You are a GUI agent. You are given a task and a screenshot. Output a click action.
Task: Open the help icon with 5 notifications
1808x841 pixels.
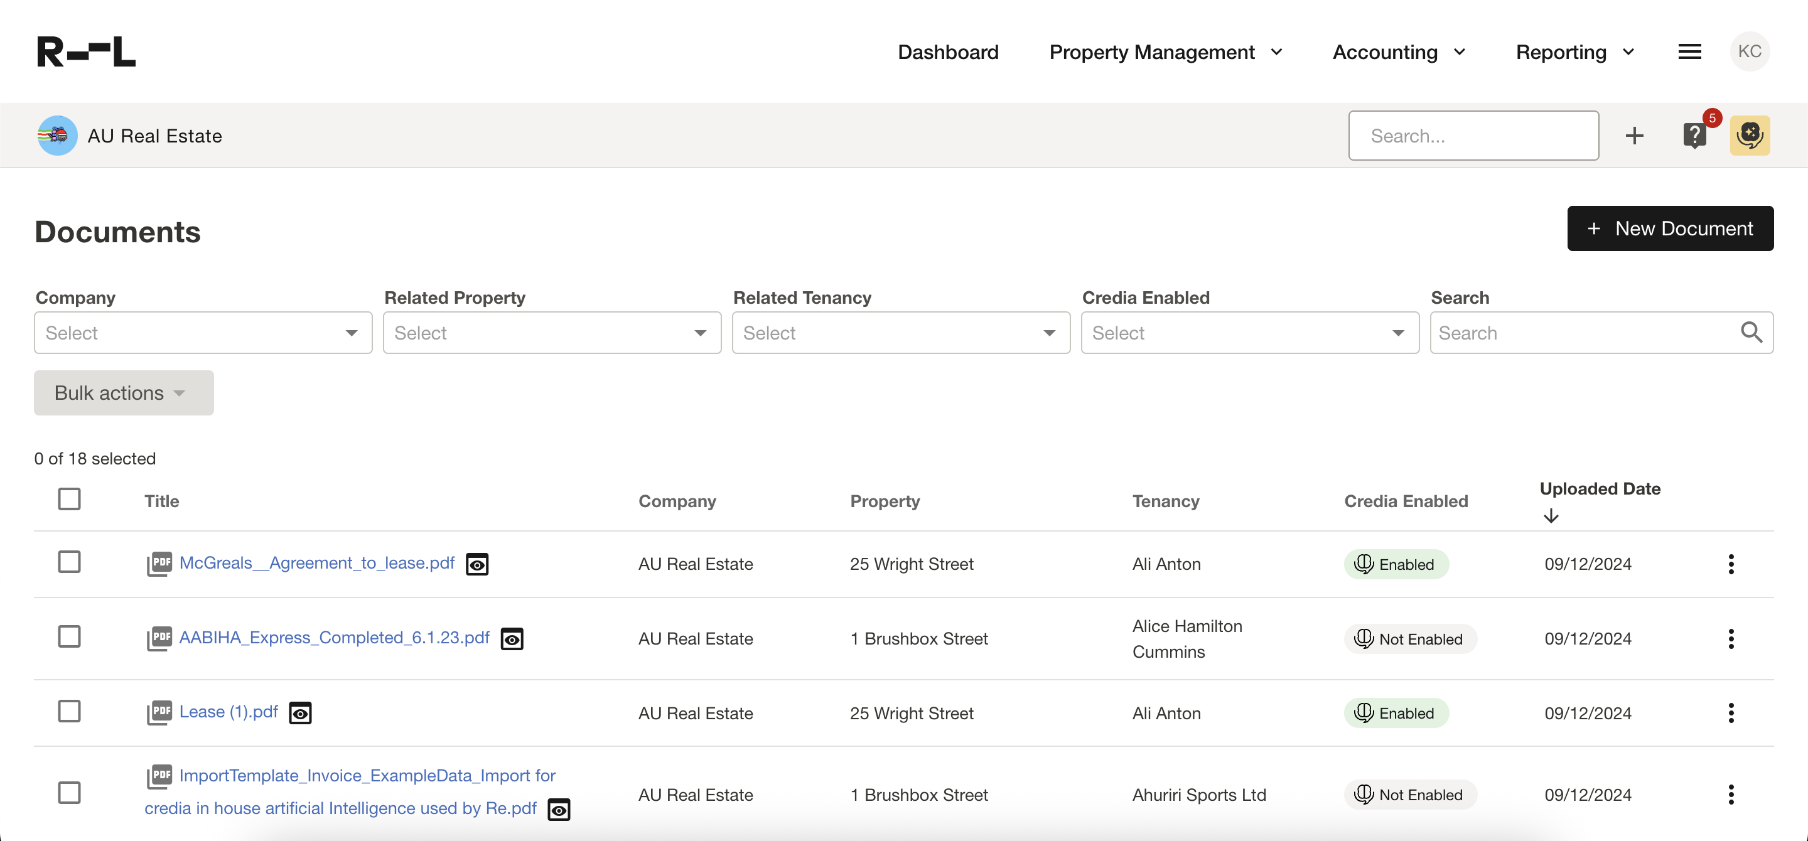(1695, 136)
